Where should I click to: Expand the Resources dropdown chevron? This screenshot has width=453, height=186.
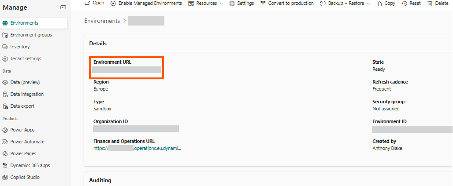coord(221,4)
